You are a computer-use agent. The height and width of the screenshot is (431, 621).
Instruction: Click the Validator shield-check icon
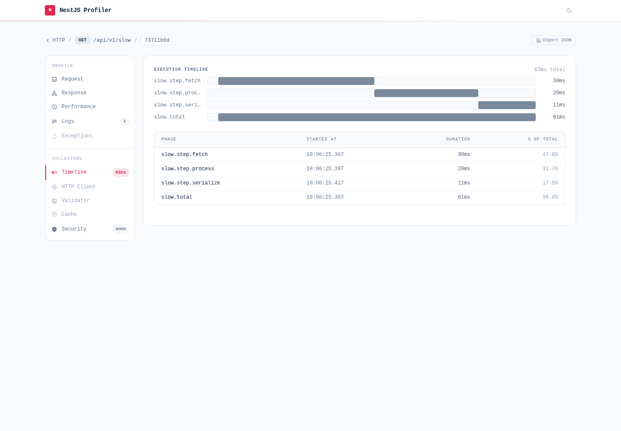pos(54,201)
